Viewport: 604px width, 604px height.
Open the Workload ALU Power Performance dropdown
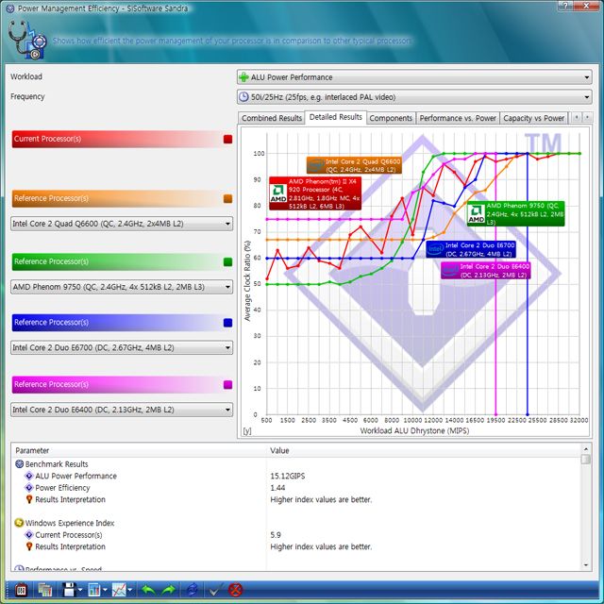[414, 77]
